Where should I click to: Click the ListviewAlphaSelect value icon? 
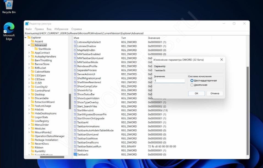(75, 42)
